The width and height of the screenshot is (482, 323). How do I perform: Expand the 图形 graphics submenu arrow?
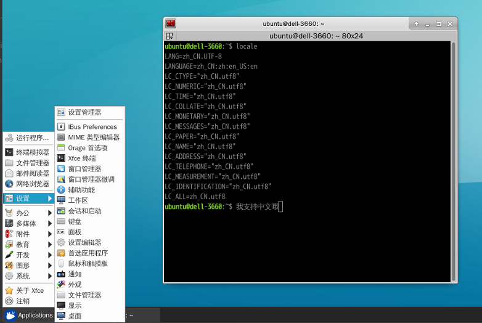click(x=50, y=266)
